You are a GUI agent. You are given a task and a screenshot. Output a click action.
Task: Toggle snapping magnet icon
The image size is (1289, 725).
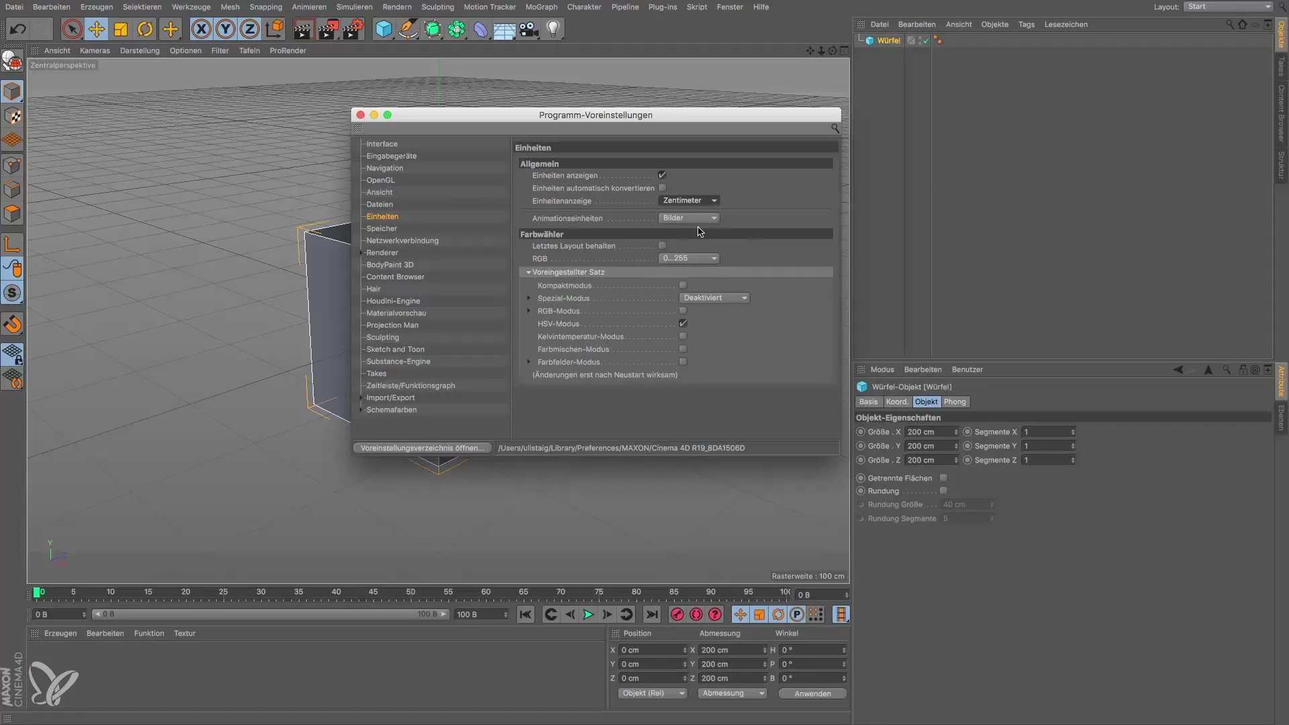click(x=13, y=325)
